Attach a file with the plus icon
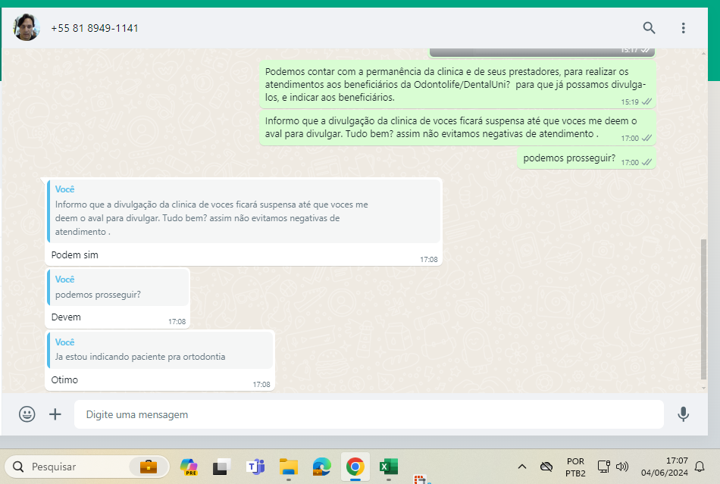This screenshot has height=484, width=720. click(x=55, y=414)
